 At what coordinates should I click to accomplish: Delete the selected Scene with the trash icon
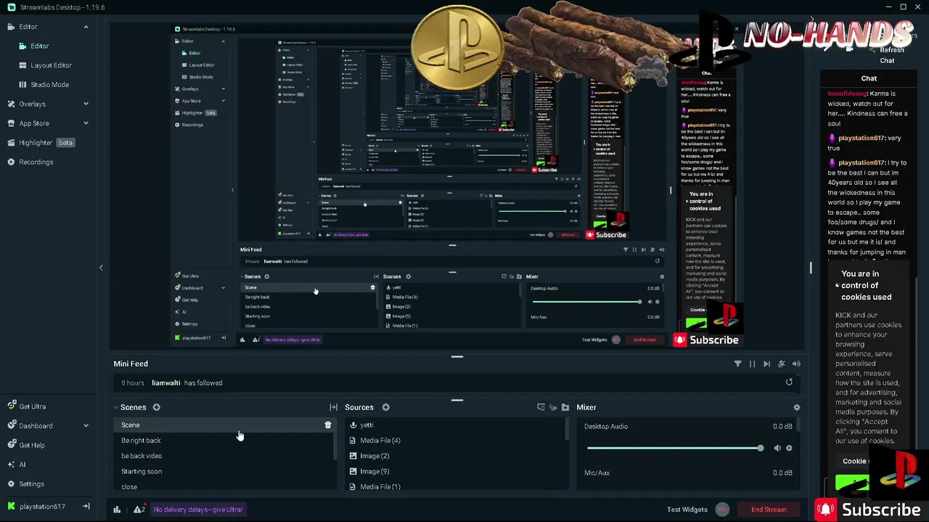327,425
